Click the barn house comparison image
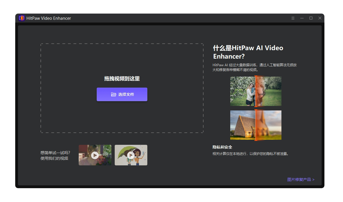Image resolution: width=343 pixels, height=202 pixels. (x=256, y=125)
